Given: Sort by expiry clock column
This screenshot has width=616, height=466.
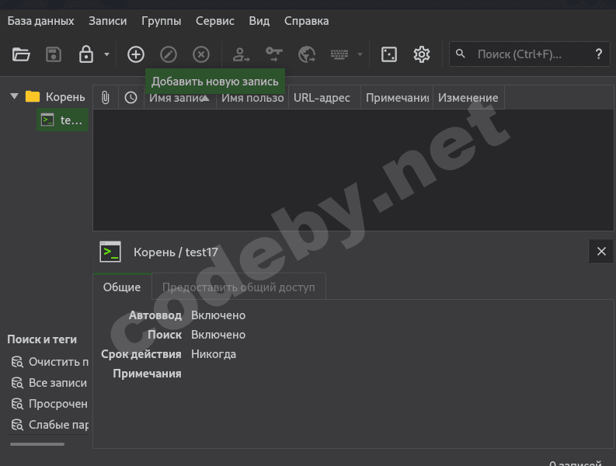Looking at the screenshot, I should click(131, 97).
